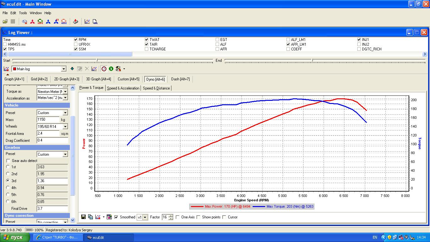
Task: Click the hammer and wrench tools icon
Action: pyautogui.click(x=118, y=69)
